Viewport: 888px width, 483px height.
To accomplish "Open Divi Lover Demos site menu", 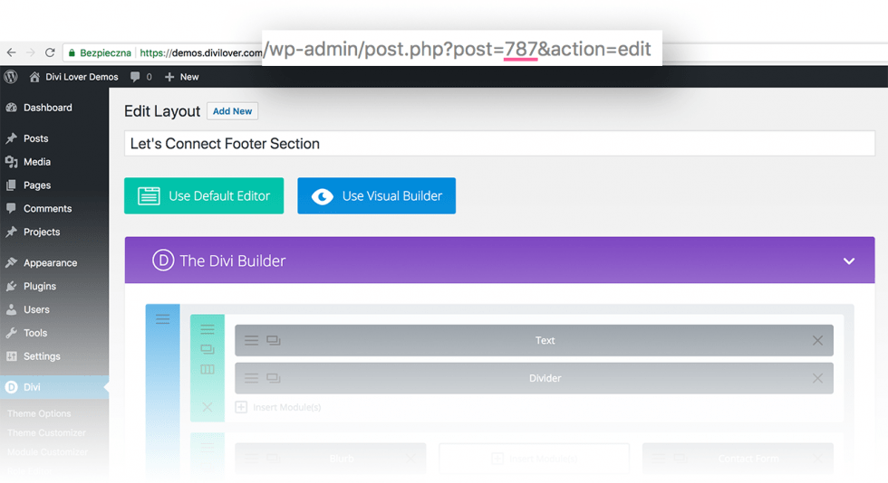I will point(73,77).
